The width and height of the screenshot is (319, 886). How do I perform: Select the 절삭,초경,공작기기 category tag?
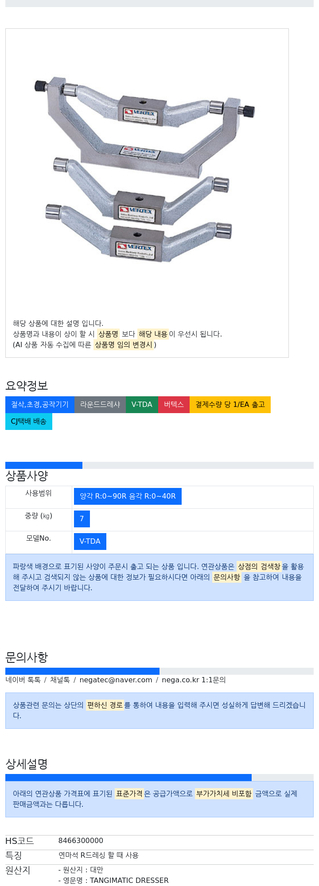40,405
